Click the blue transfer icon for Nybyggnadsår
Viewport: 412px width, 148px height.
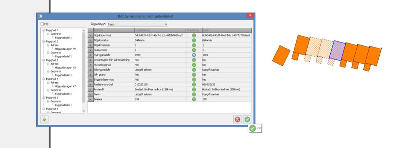click(x=194, y=55)
